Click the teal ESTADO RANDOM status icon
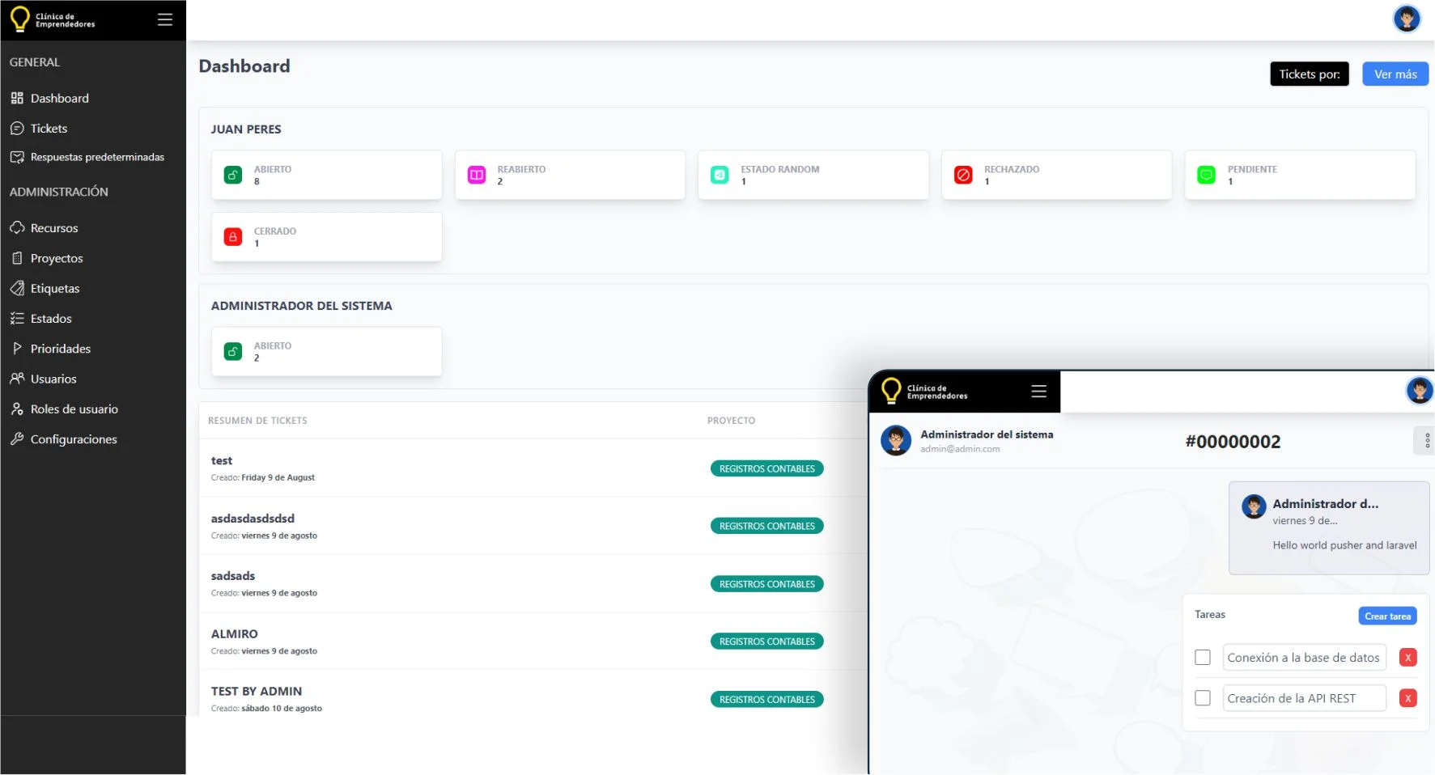The width and height of the screenshot is (1435, 775). (x=720, y=175)
